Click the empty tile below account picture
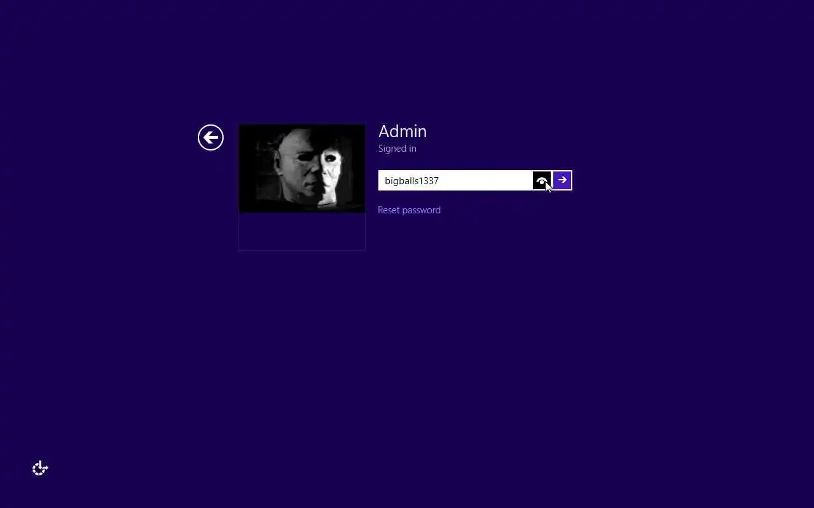Viewport: 814px width, 508px height. click(x=302, y=231)
